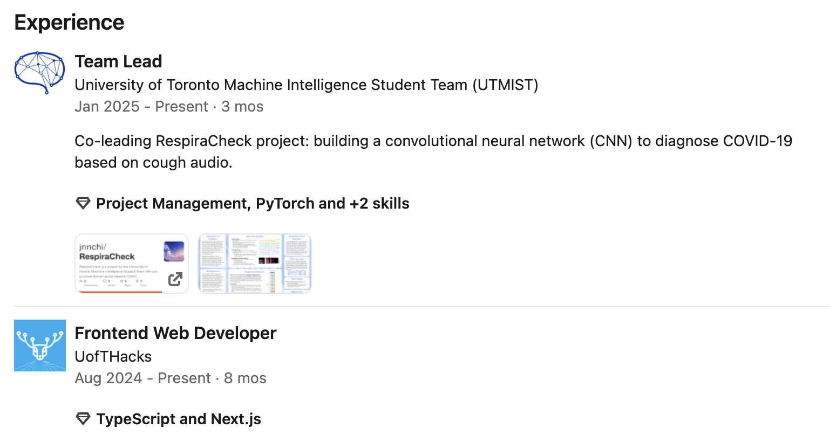Click the diamond icon beside Project Management skills
Viewport: 830px width, 442px height.
[x=83, y=203]
